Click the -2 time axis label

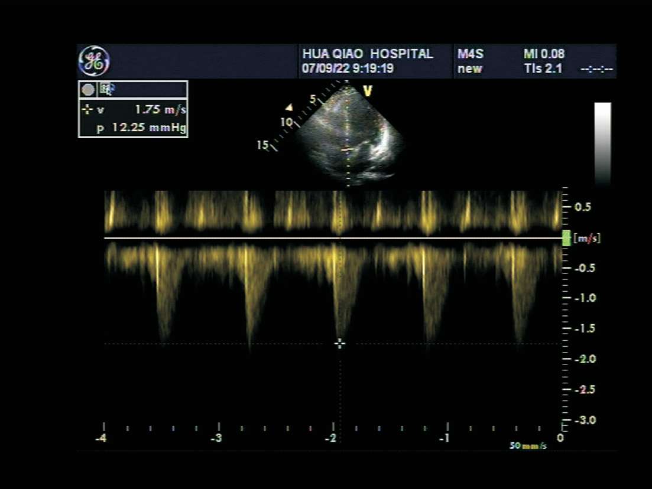[330, 438]
